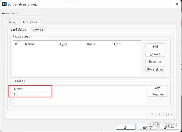Screen dimensions: 182x132
Task: Click the Unit column header
Action: [127, 44]
